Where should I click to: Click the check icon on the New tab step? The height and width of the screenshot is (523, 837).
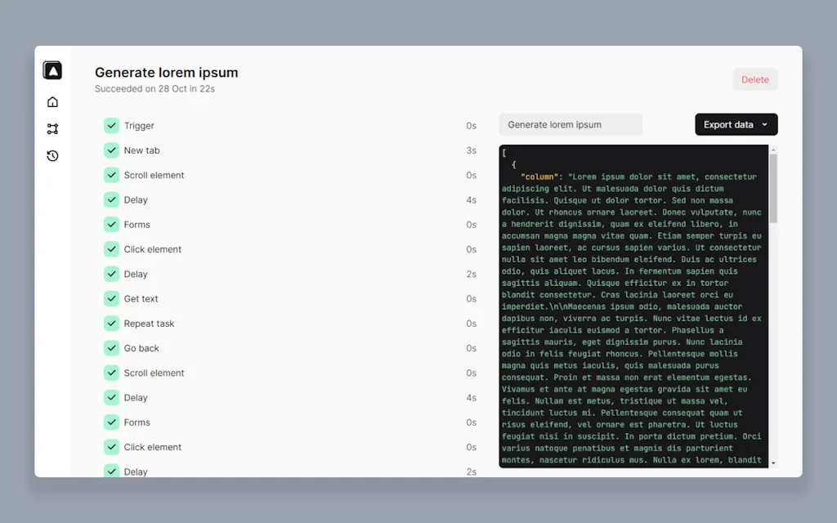[x=111, y=150]
